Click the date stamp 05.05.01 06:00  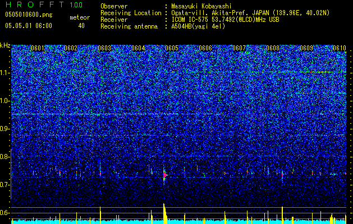pyautogui.click(x=29, y=26)
